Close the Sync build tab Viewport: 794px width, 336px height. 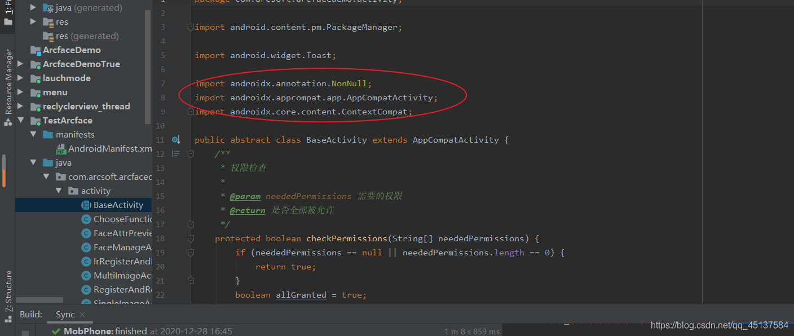tap(82, 315)
